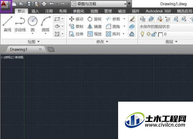
Task: Click the 复制 (Copy) tool
Action: [x=76, y=27]
